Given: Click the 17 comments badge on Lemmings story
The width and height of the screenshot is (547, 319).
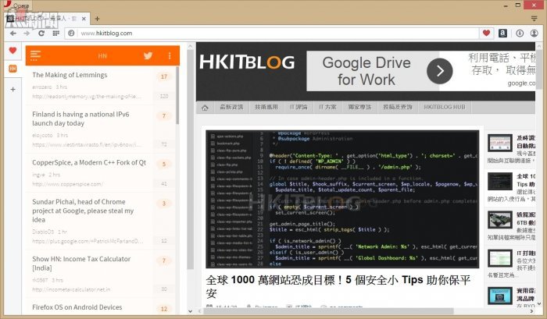Looking at the screenshot, I should click(x=164, y=76).
